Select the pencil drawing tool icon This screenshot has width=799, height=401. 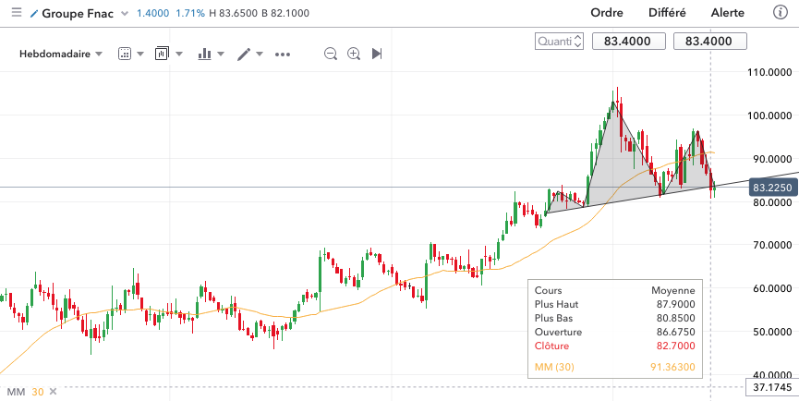coord(244,54)
